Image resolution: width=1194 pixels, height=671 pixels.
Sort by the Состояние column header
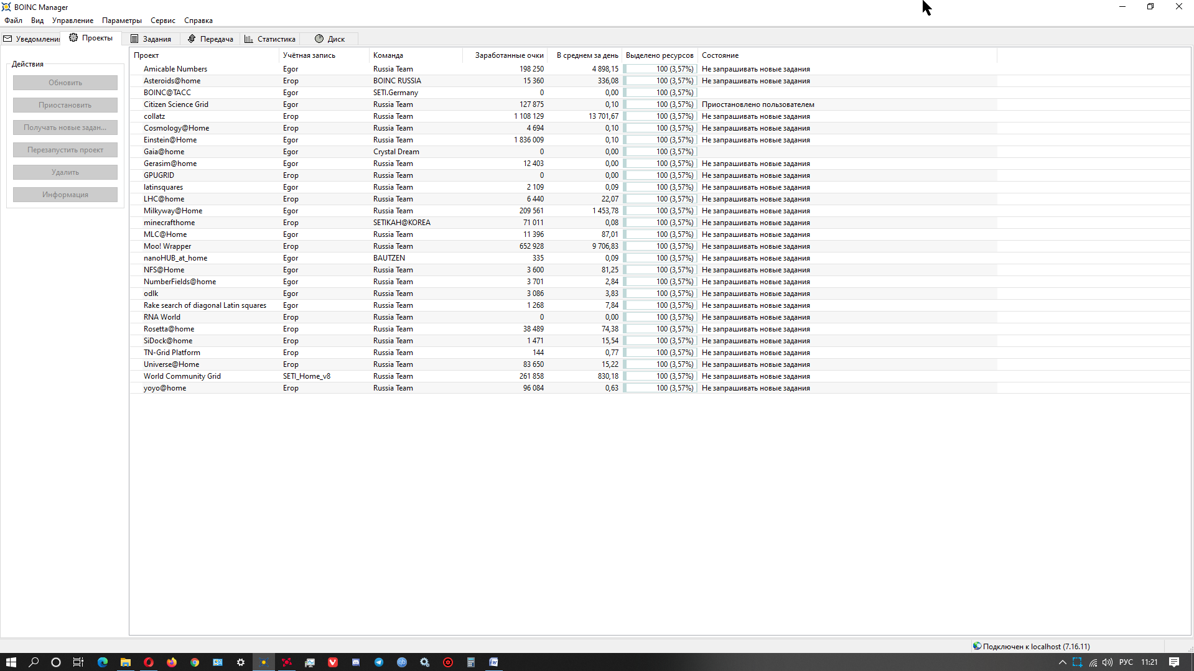tap(847, 55)
